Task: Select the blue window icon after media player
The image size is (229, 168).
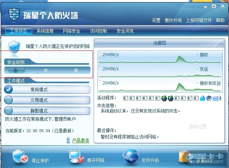Action: click(215, 98)
